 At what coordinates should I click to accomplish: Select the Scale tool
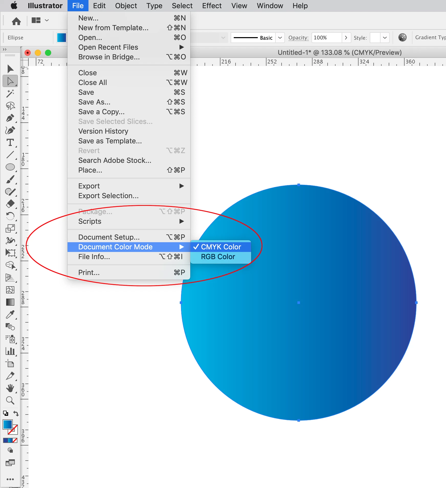(10, 228)
